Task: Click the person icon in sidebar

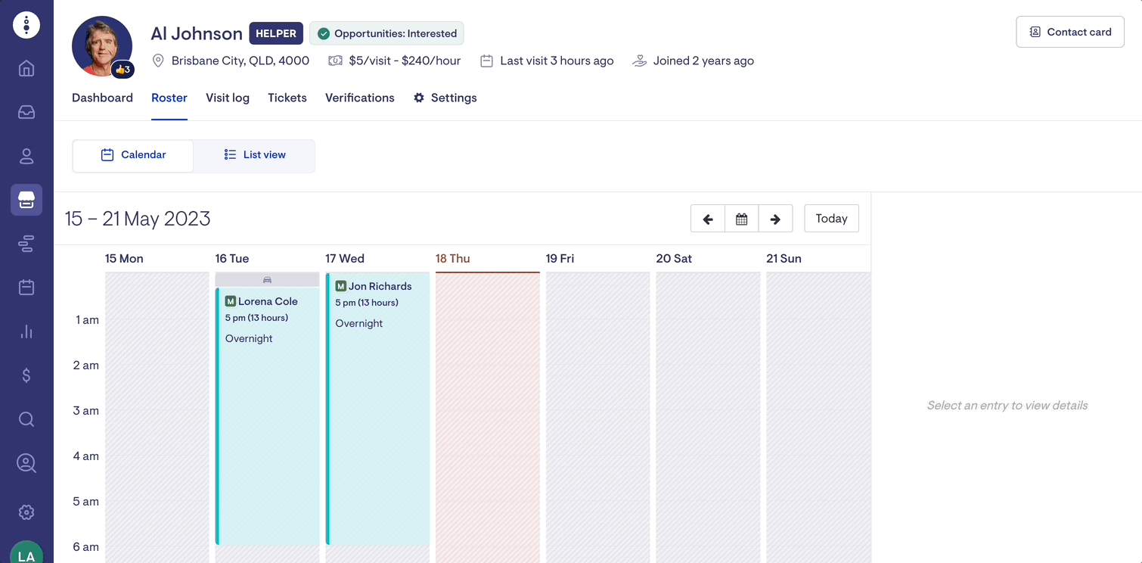Action: (x=26, y=156)
